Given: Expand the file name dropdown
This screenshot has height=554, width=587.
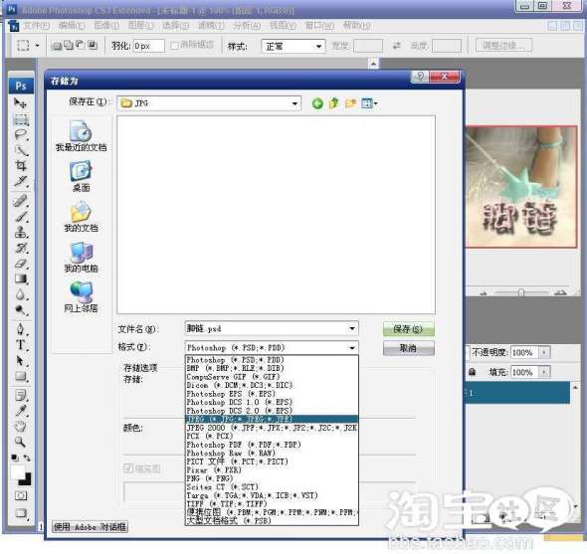Looking at the screenshot, I should [352, 328].
